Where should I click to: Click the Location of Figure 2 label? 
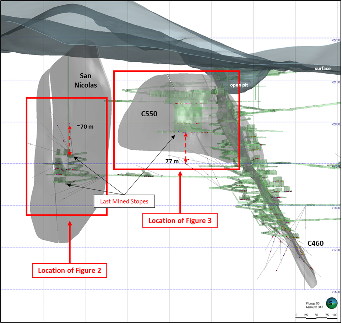click(x=70, y=270)
